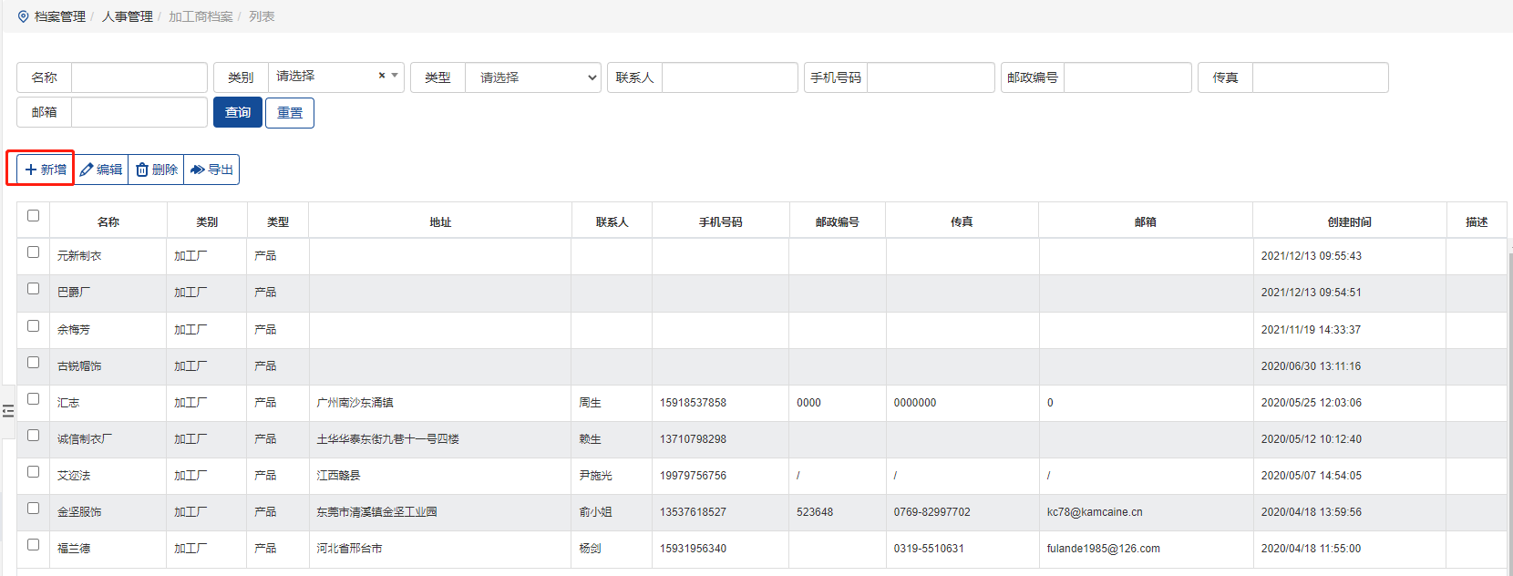This screenshot has width=1513, height=576.
Task: Click the 重置 reset button
Action: [290, 113]
